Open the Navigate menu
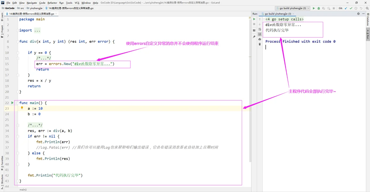Screen dimensions: 370x192 pos(32,3)
